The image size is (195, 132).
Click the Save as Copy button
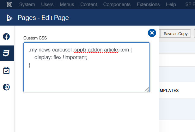coord(176,33)
